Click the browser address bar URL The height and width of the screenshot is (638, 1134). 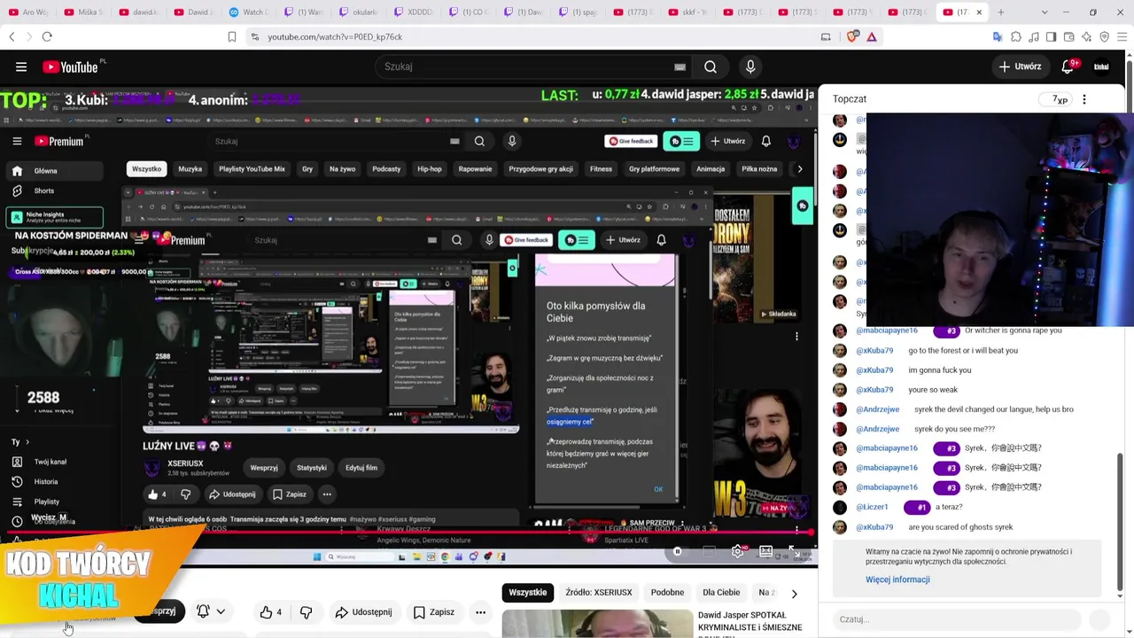(x=335, y=36)
